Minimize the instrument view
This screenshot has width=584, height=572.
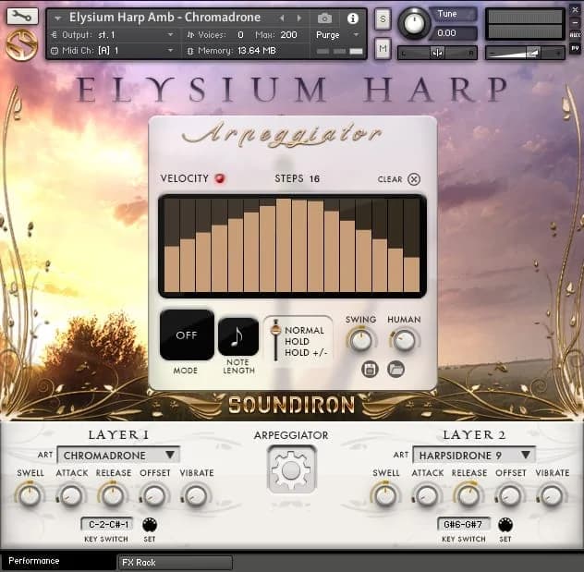[x=575, y=22]
